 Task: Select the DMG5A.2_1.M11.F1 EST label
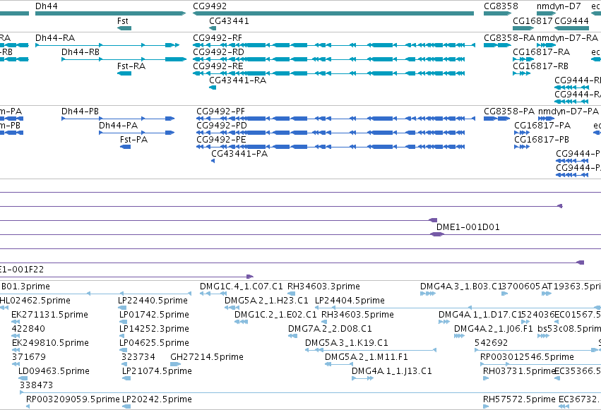click(366, 357)
